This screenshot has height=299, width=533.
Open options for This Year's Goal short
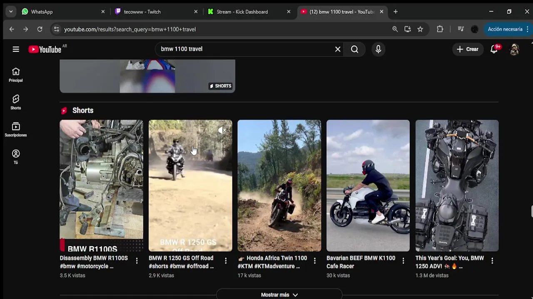[x=492, y=261]
